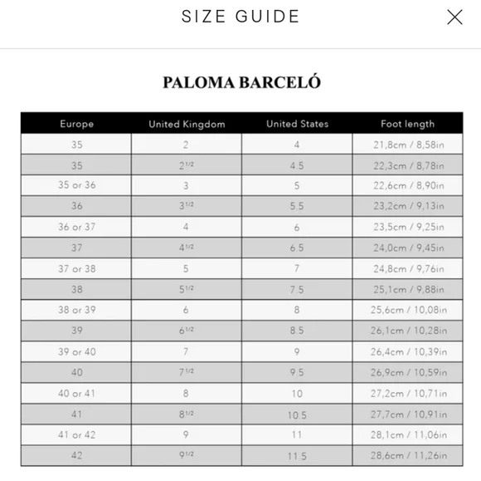
Task: Click the UK size 9½ cell
Action: (x=187, y=455)
